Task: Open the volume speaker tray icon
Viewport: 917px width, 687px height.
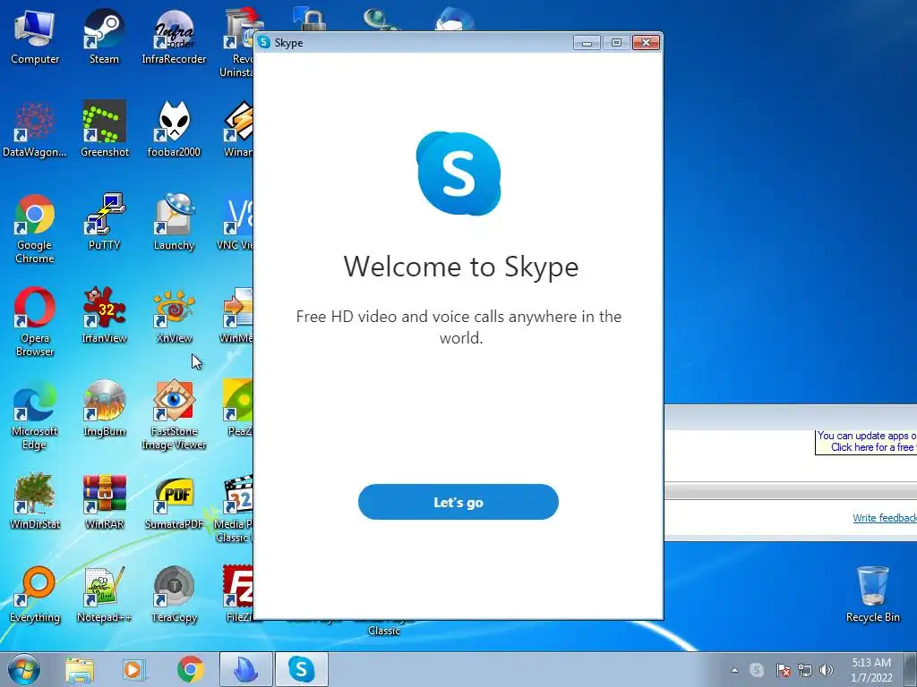Action: pyautogui.click(x=827, y=670)
